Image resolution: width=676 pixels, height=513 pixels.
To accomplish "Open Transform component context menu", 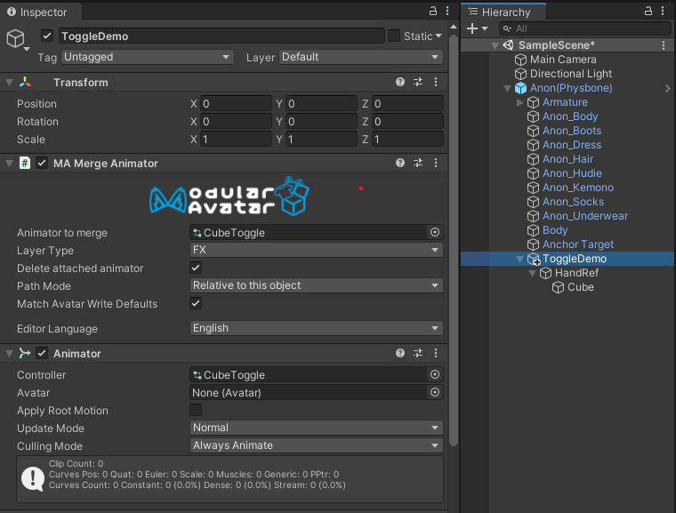I will pyautogui.click(x=436, y=82).
